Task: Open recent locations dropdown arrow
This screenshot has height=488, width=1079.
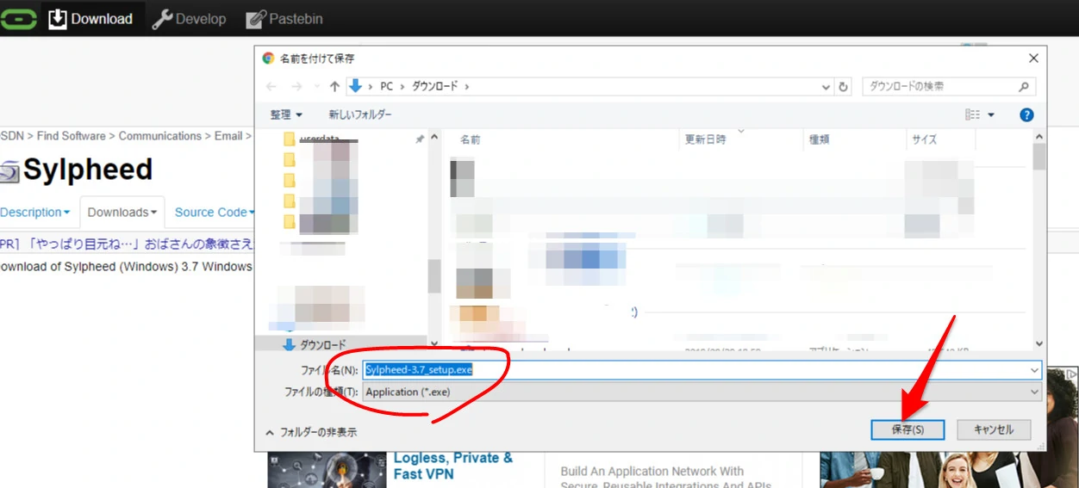Action: click(316, 88)
